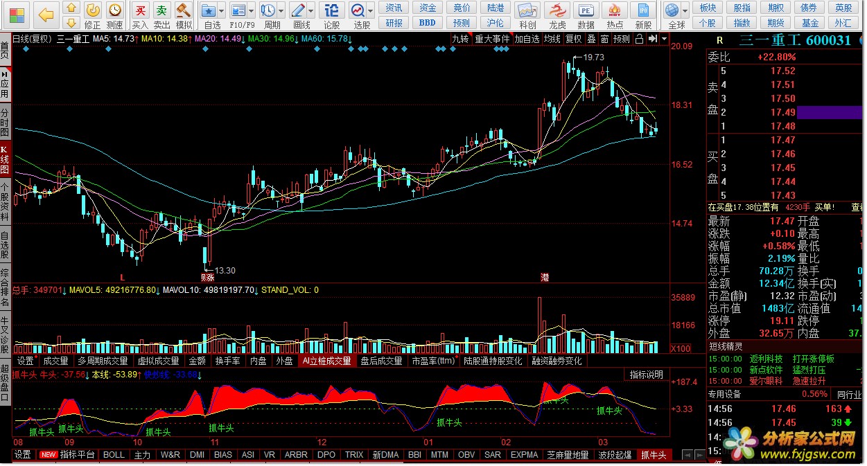Viewport: 867px width, 466px height.
Task: Click the 买入 buy icon
Action: (140, 15)
